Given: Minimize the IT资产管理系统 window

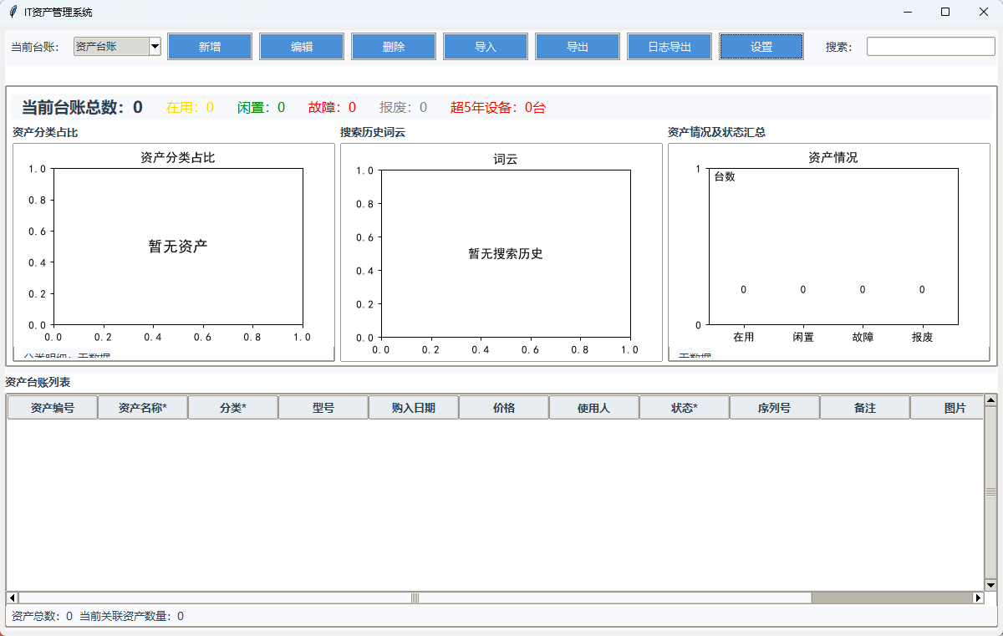Looking at the screenshot, I should point(907,12).
